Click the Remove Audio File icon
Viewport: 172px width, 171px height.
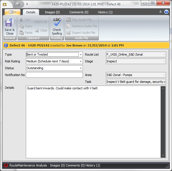[x=69, y=26]
